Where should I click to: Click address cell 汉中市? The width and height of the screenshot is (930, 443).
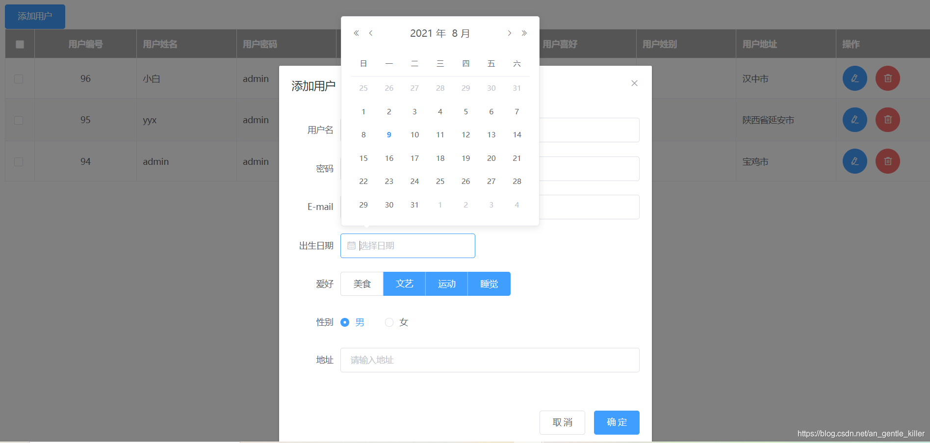(x=755, y=79)
